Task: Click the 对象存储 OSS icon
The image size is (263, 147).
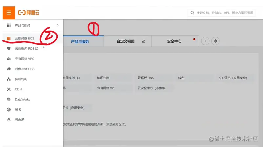Action: 9,69
